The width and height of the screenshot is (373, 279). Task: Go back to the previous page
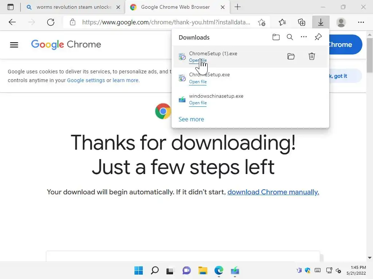12,22
